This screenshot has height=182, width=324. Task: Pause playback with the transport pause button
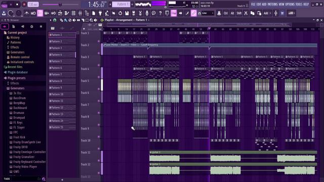point(11,5)
